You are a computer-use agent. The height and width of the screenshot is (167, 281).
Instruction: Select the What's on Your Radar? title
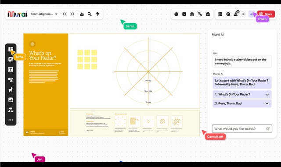[x=43, y=55]
